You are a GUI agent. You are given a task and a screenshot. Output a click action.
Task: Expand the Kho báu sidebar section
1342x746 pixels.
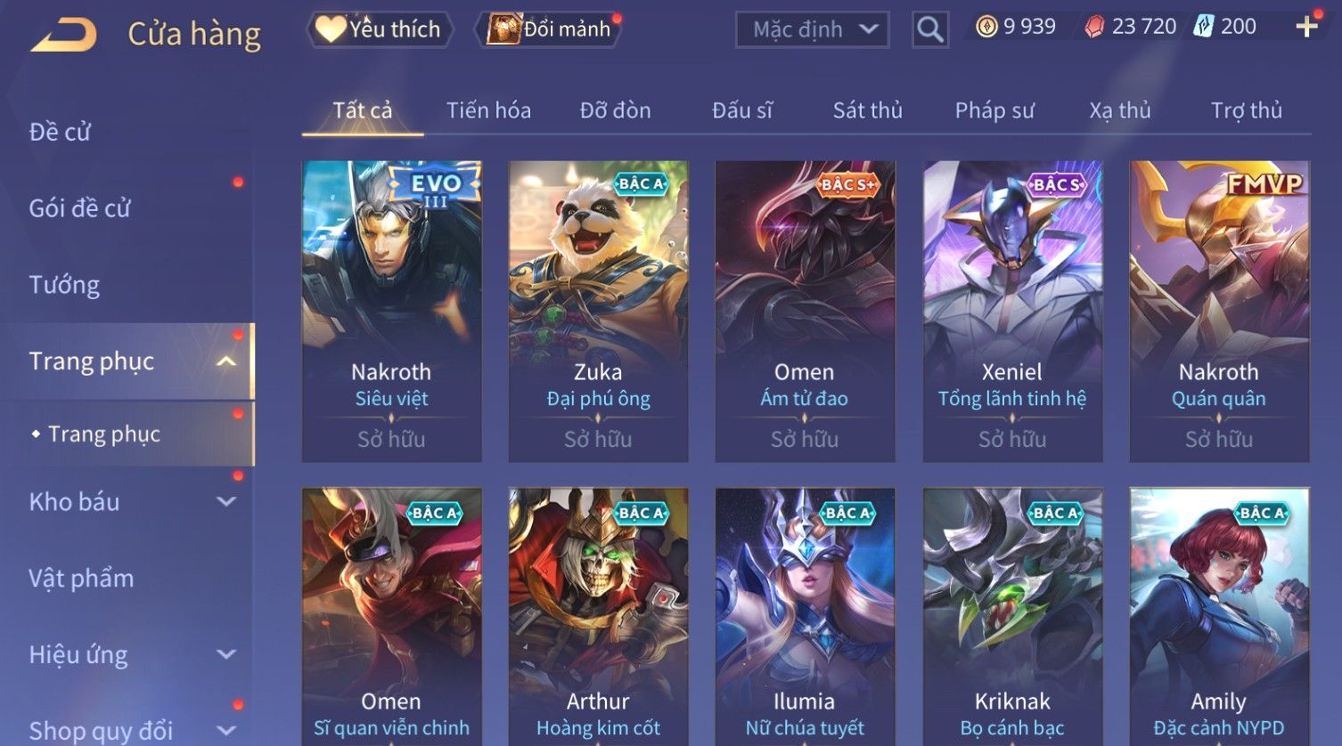[x=226, y=501]
